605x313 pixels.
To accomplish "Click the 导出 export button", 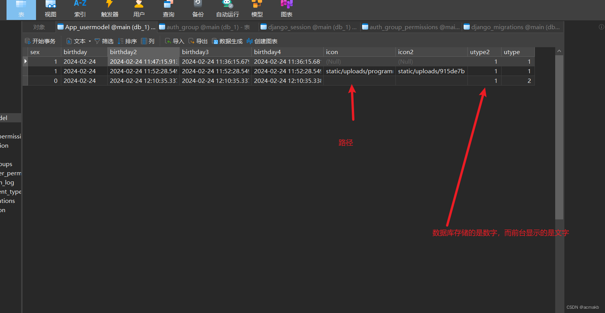I will (x=198, y=41).
